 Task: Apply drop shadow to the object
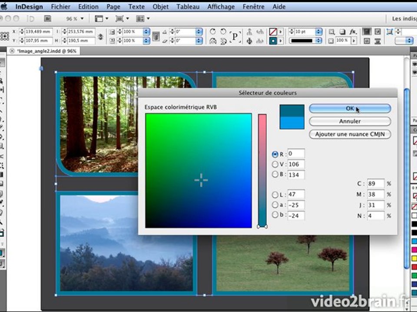[x=343, y=32]
